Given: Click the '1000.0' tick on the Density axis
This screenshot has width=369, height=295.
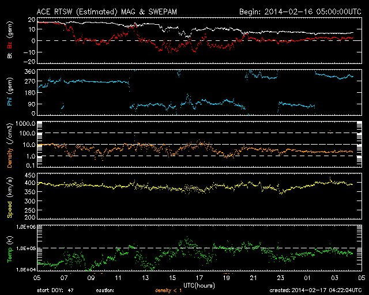Looking at the screenshot, I should (x=25, y=123).
